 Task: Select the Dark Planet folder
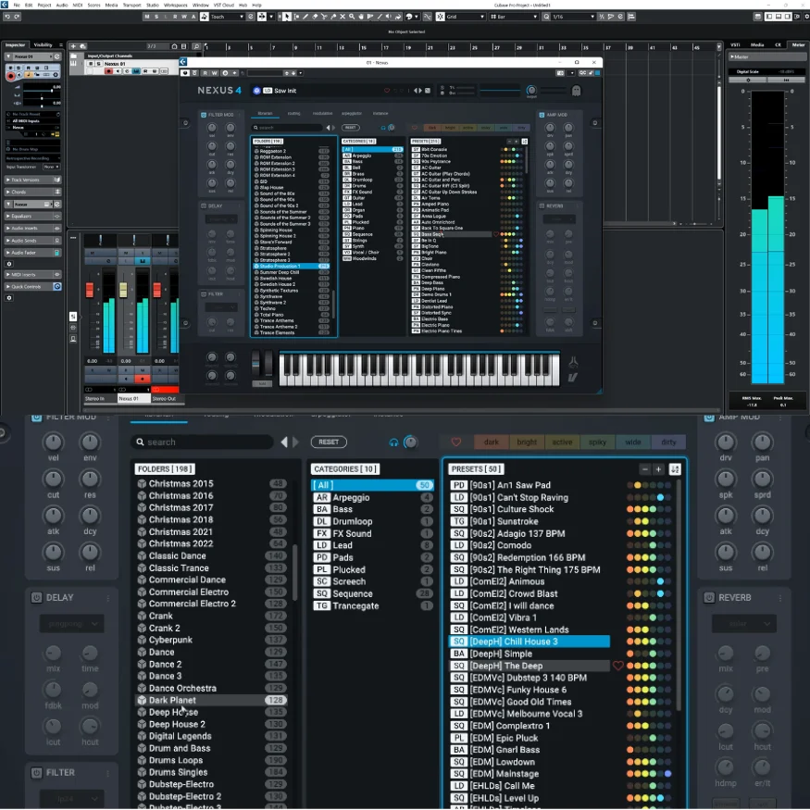pos(172,701)
